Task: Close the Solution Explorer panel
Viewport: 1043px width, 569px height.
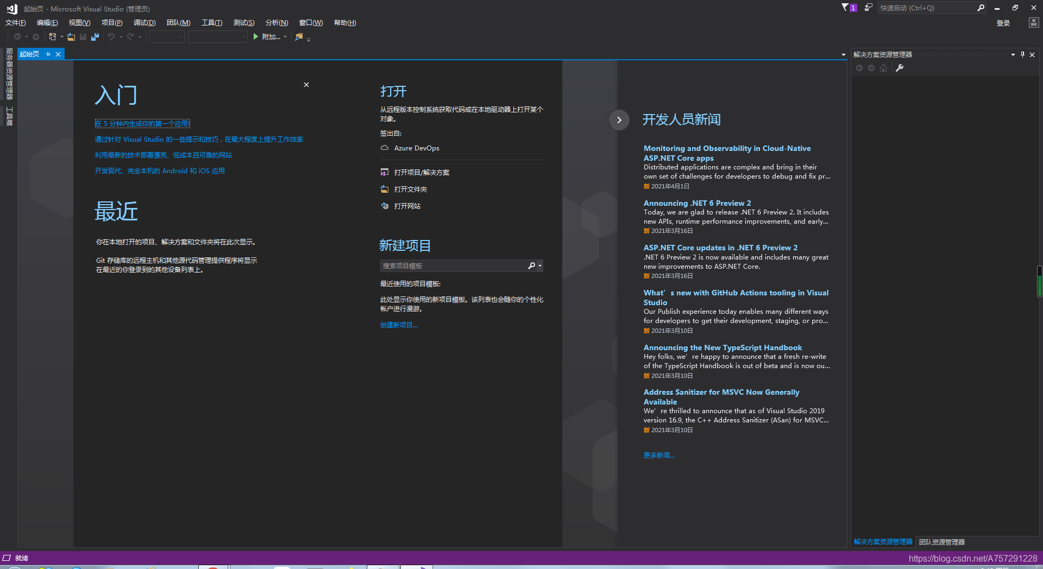Action: (1032, 54)
